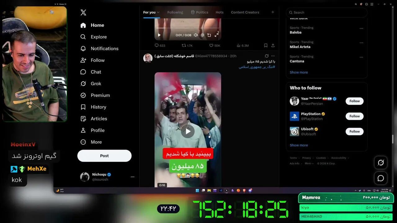Open the Privacy footer link
Viewport: 397px width, 223px height.
pos(306,158)
